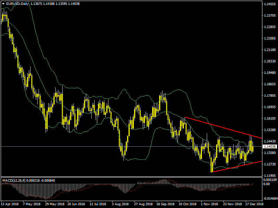The width and height of the screenshot is (278, 208).
Task: Click the MACD(12,26,9) indicator label
Action: 15,181
